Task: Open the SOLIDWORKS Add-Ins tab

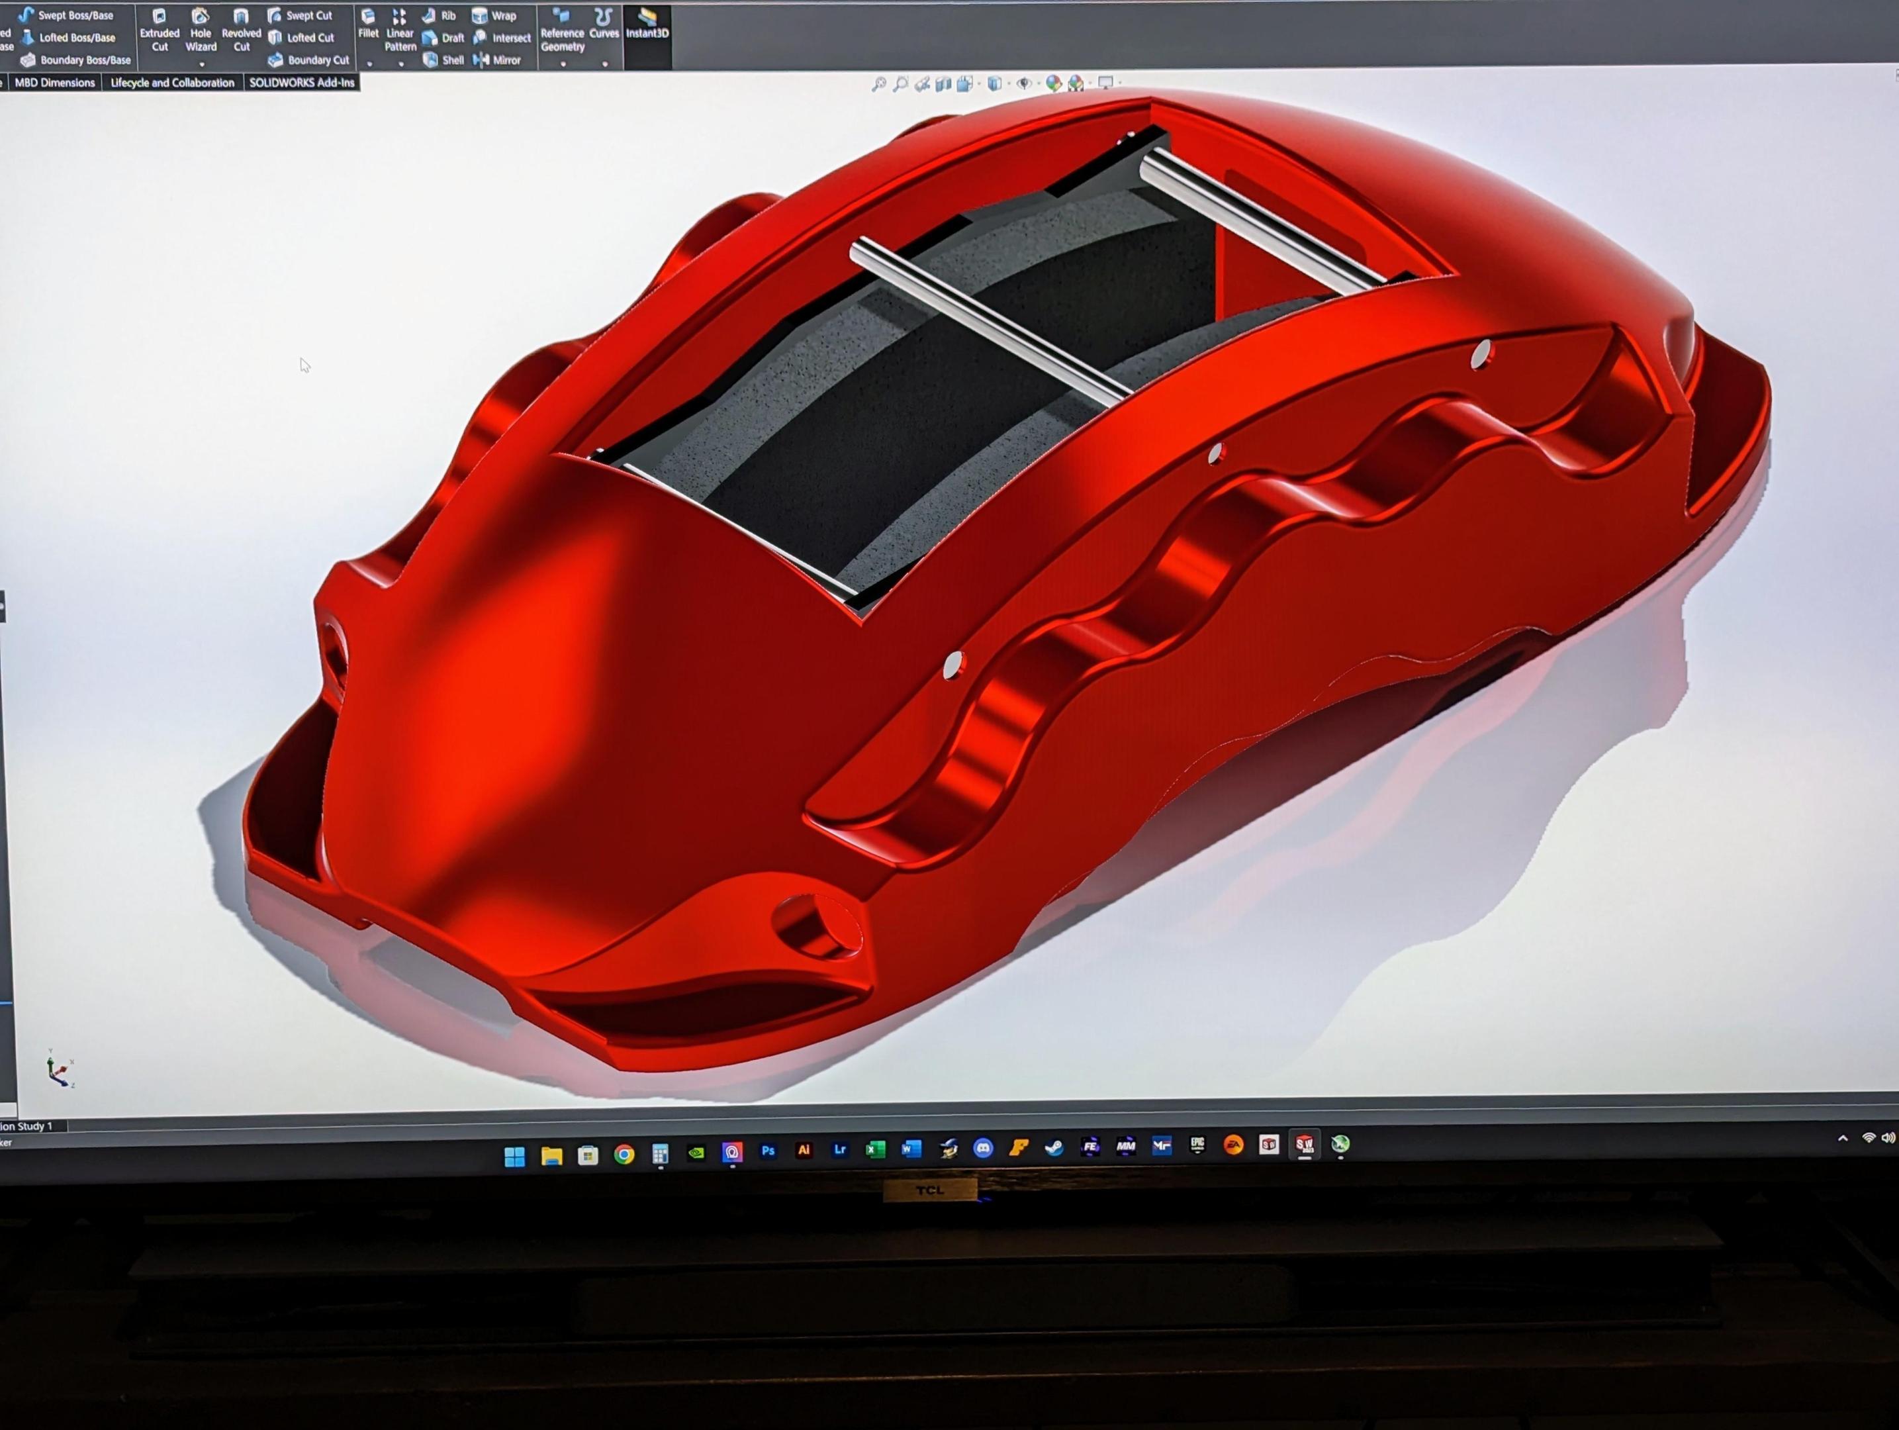Action: click(301, 83)
